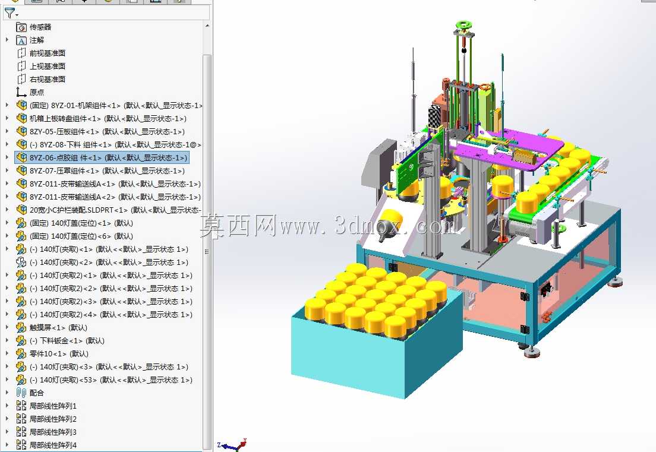Expand the 配合 mates folder

coord(7,393)
